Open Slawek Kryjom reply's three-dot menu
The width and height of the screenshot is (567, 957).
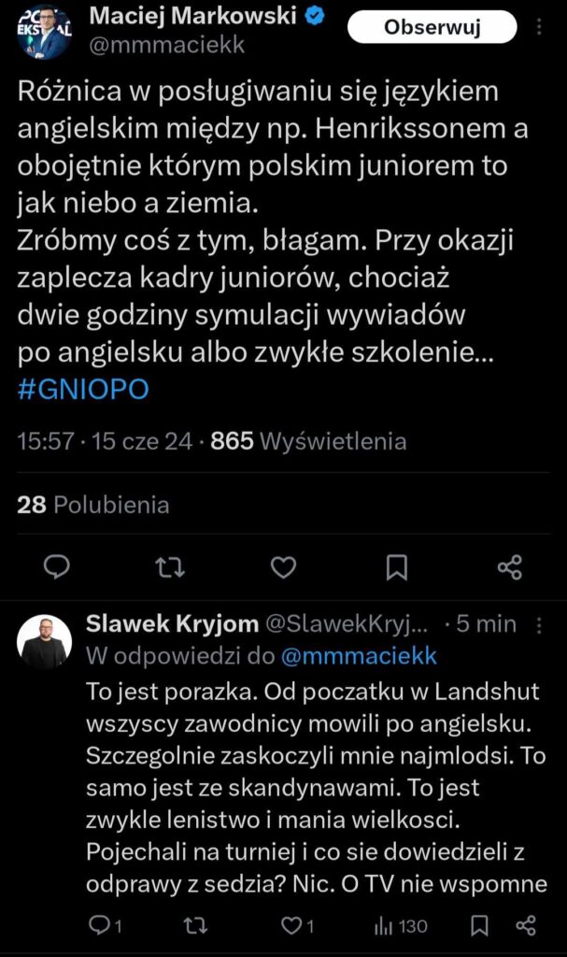538,625
